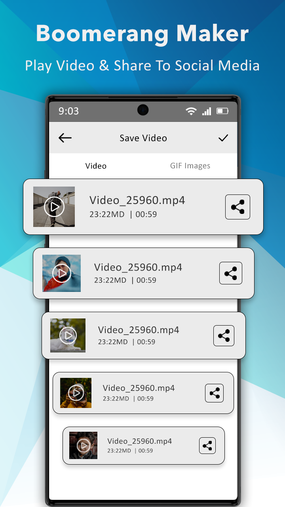Share the blue beanie man video
This screenshot has height=507, width=285.
click(231, 273)
